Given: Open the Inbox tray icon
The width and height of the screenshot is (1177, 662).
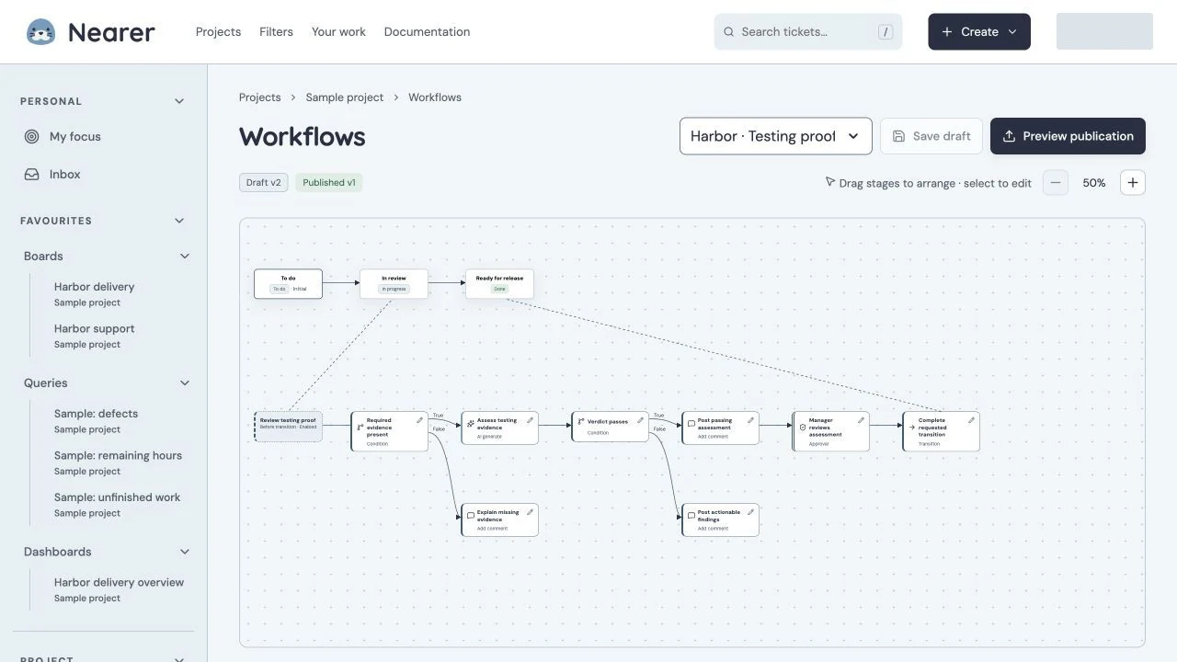Looking at the screenshot, I should 32,175.
